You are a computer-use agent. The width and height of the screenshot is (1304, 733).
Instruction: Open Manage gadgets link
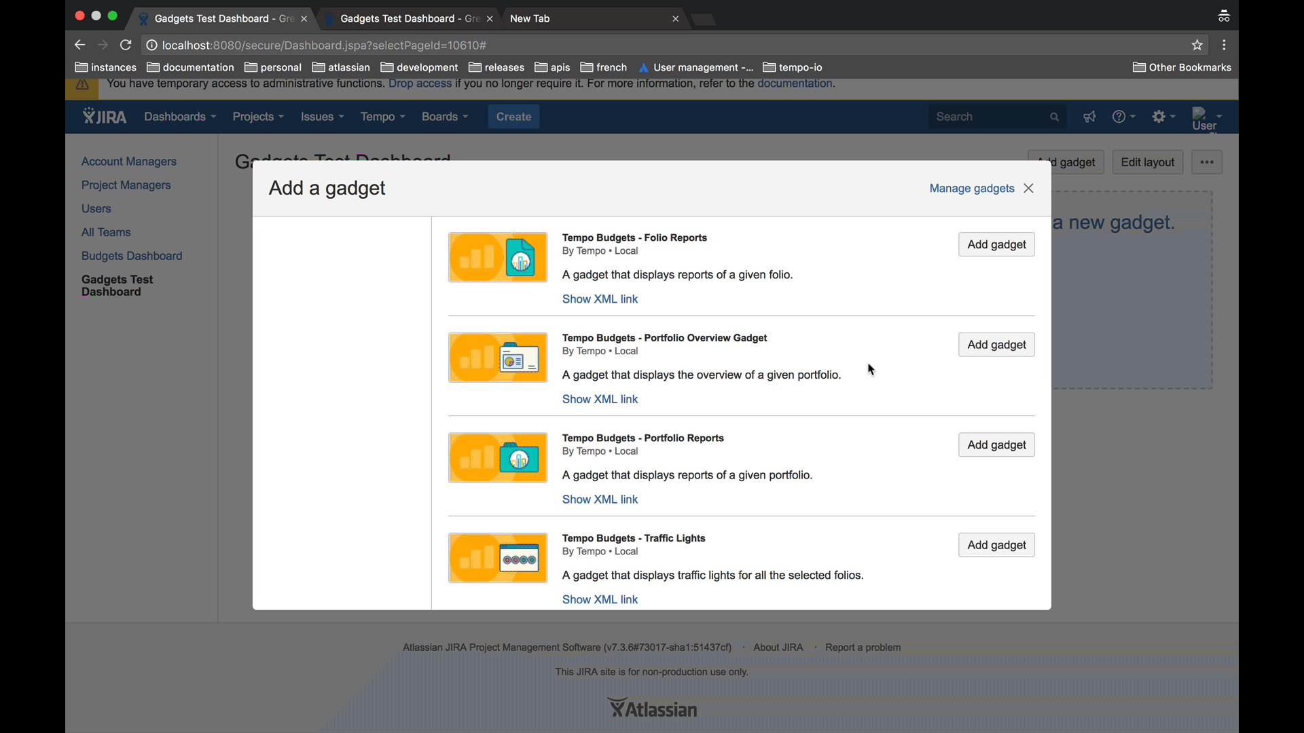(x=971, y=188)
